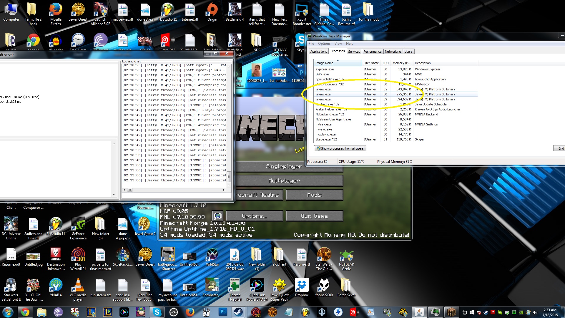Click Quit Game in Minecraft

314,216
